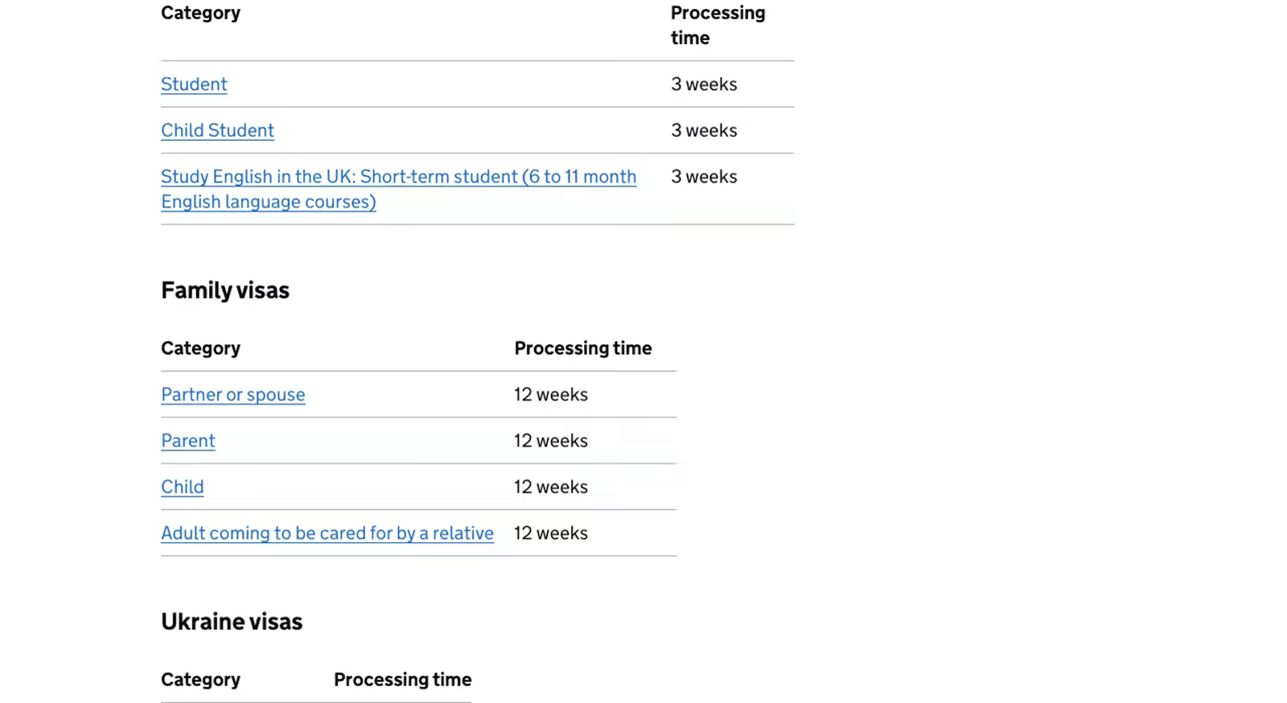
Task: Click the 12 weeks cell beside Child
Action: pyautogui.click(x=550, y=487)
